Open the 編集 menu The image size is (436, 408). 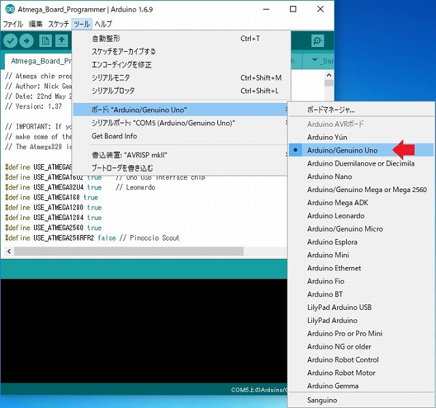pyautogui.click(x=35, y=24)
